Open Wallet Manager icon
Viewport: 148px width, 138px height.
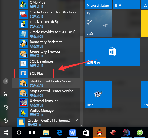[23, 113]
